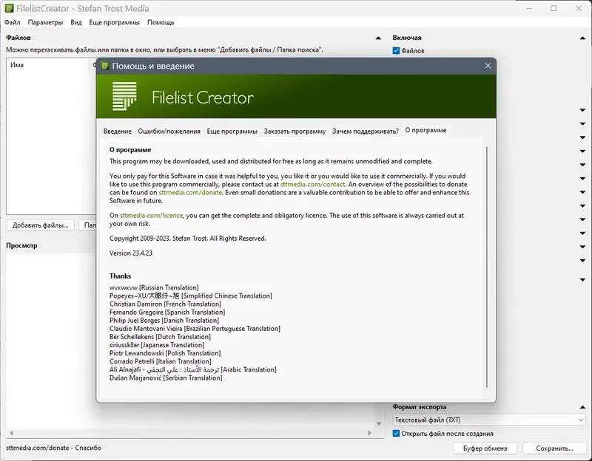Click the Буфер обмена button
Viewport: 592px width, 461px height.
point(485,448)
